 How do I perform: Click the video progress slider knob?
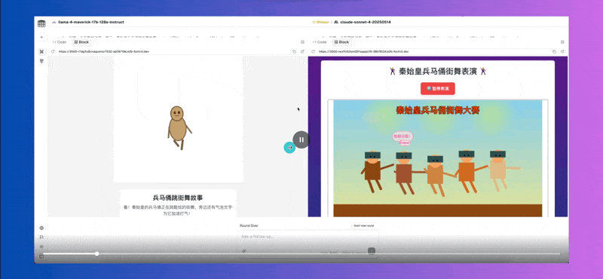(97, 253)
